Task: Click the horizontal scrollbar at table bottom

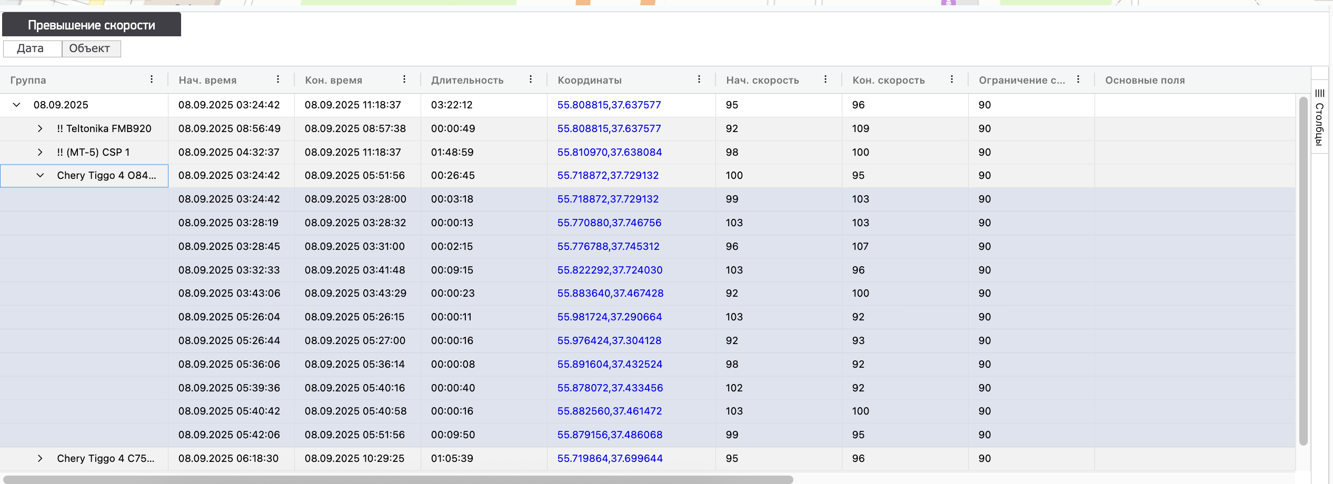Action: pyautogui.click(x=398, y=479)
